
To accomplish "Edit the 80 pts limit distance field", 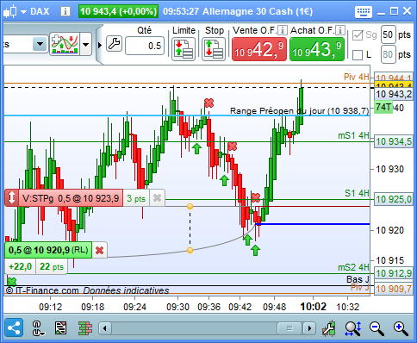I will pos(389,54).
